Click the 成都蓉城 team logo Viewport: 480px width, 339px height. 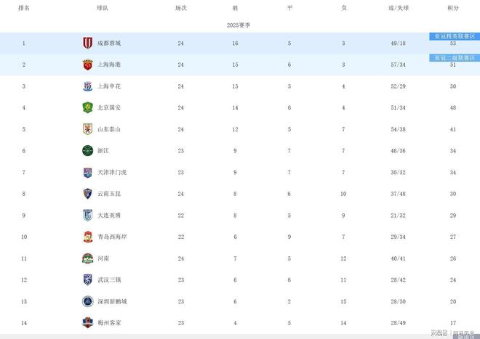pos(87,43)
